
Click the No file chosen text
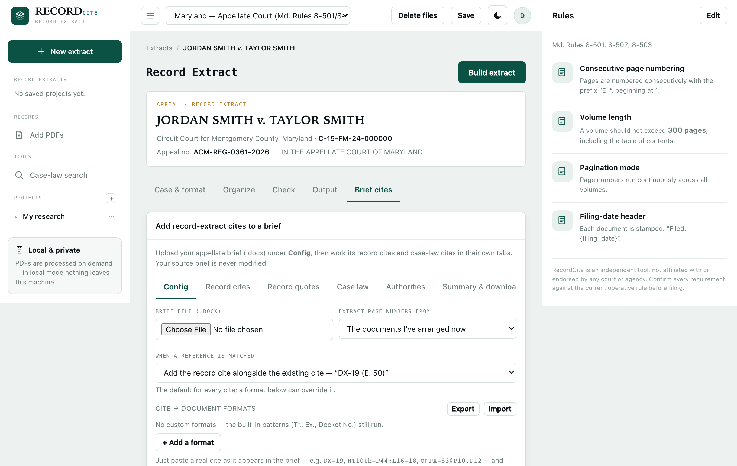[x=238, y=329]
